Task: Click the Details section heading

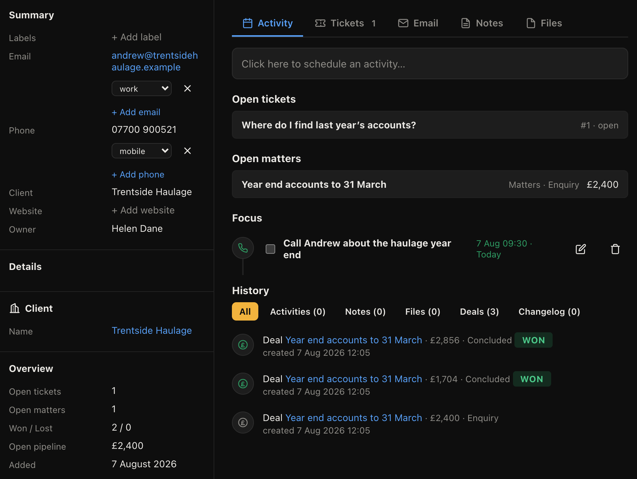Action: coord(25,267)
